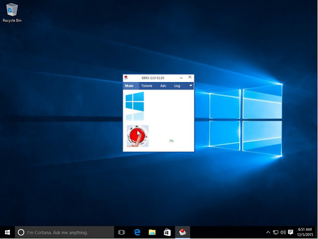318x239 pixels.
Task: Show hidden tray icons chevron
Action: [268, 233]
